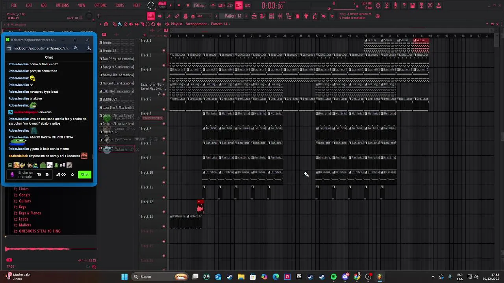Click the browser sample waveform preview
The width and height of the screenshot is (504, 283).
tap(50, 249)
